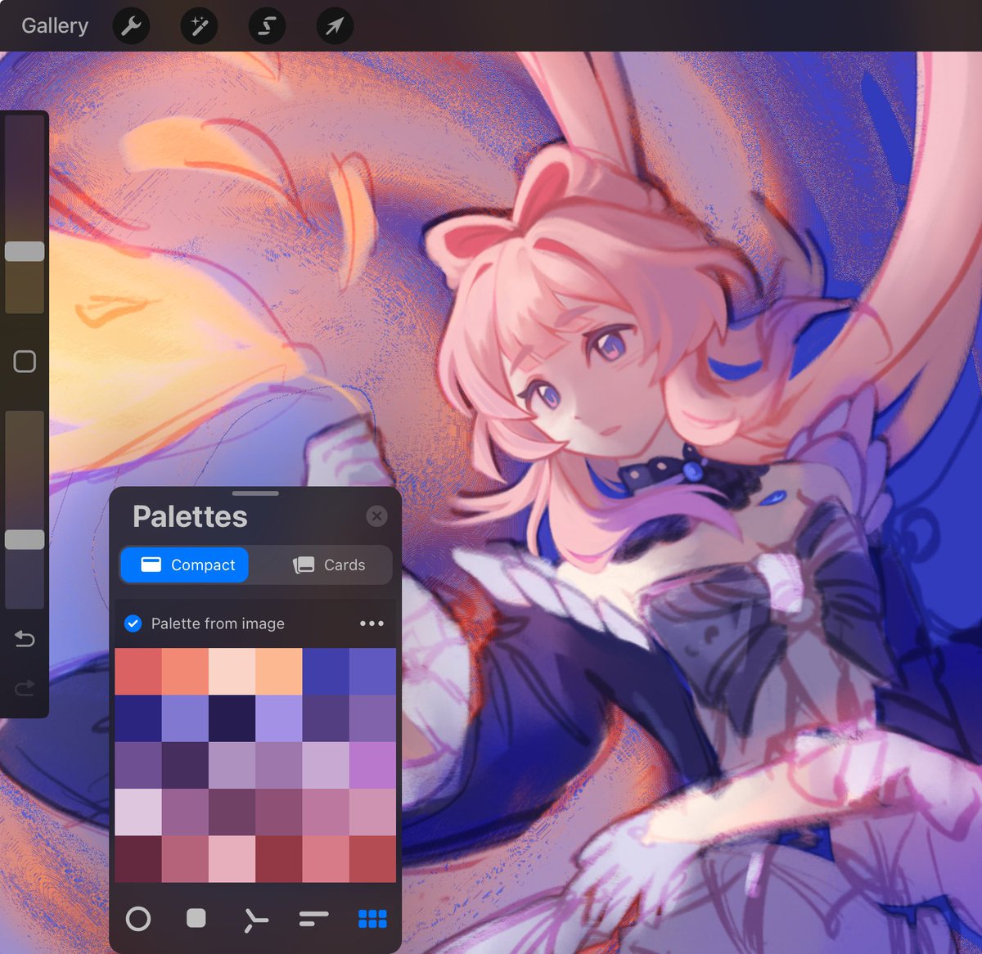Pick the dark eggplant swatch in third row
The width and height of the screenshot is (982, 954).
[185, 765]
